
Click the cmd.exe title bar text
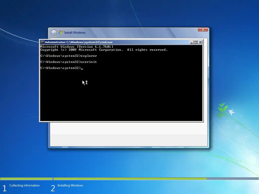(x=79, y=42)
